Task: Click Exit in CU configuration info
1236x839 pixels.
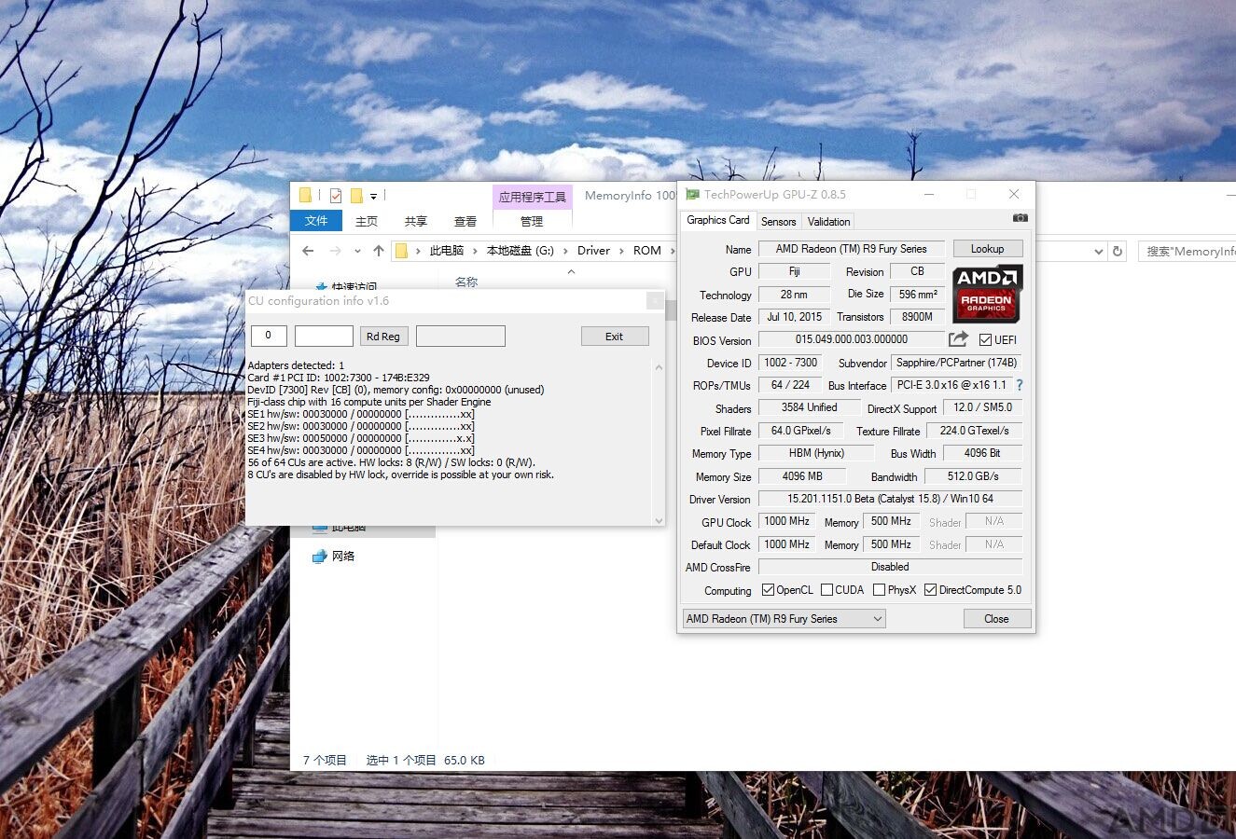Action: [x=614, y=337]
